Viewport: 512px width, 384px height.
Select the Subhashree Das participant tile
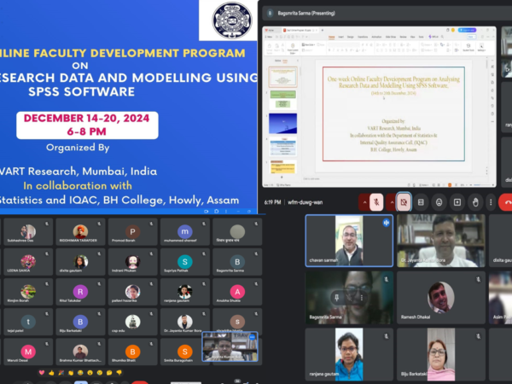click(28, 232)
